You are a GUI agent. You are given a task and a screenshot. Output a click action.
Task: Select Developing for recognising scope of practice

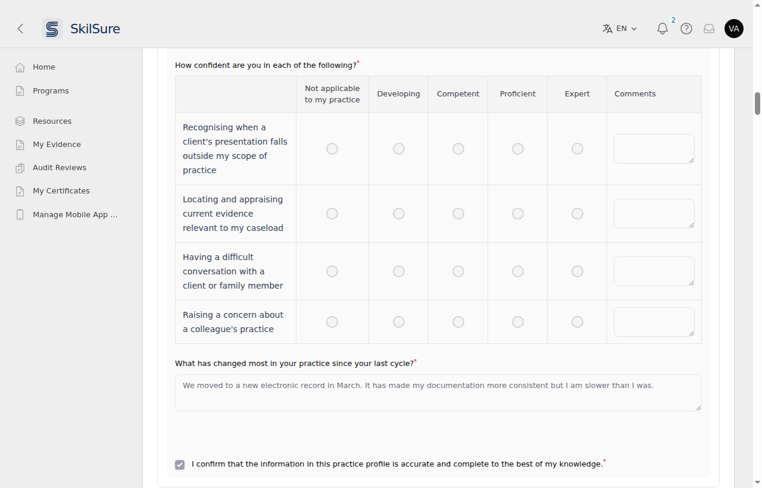coord(399,149)
